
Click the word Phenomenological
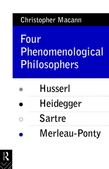[62, 52]
